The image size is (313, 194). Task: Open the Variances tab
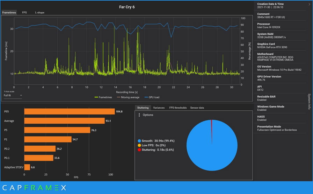click(159, 108)
